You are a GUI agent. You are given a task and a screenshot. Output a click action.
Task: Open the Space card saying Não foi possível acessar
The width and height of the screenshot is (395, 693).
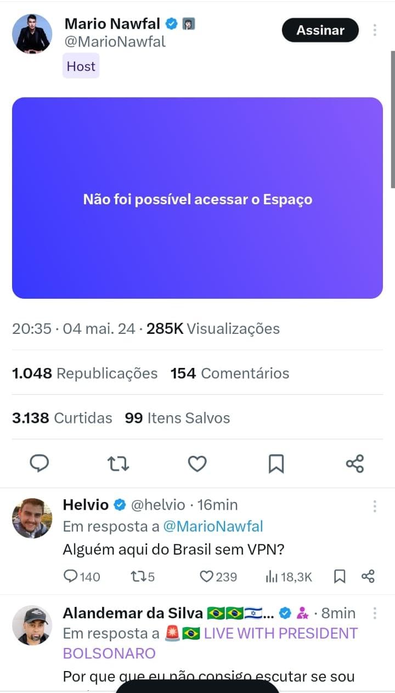(x=198, y=198)
